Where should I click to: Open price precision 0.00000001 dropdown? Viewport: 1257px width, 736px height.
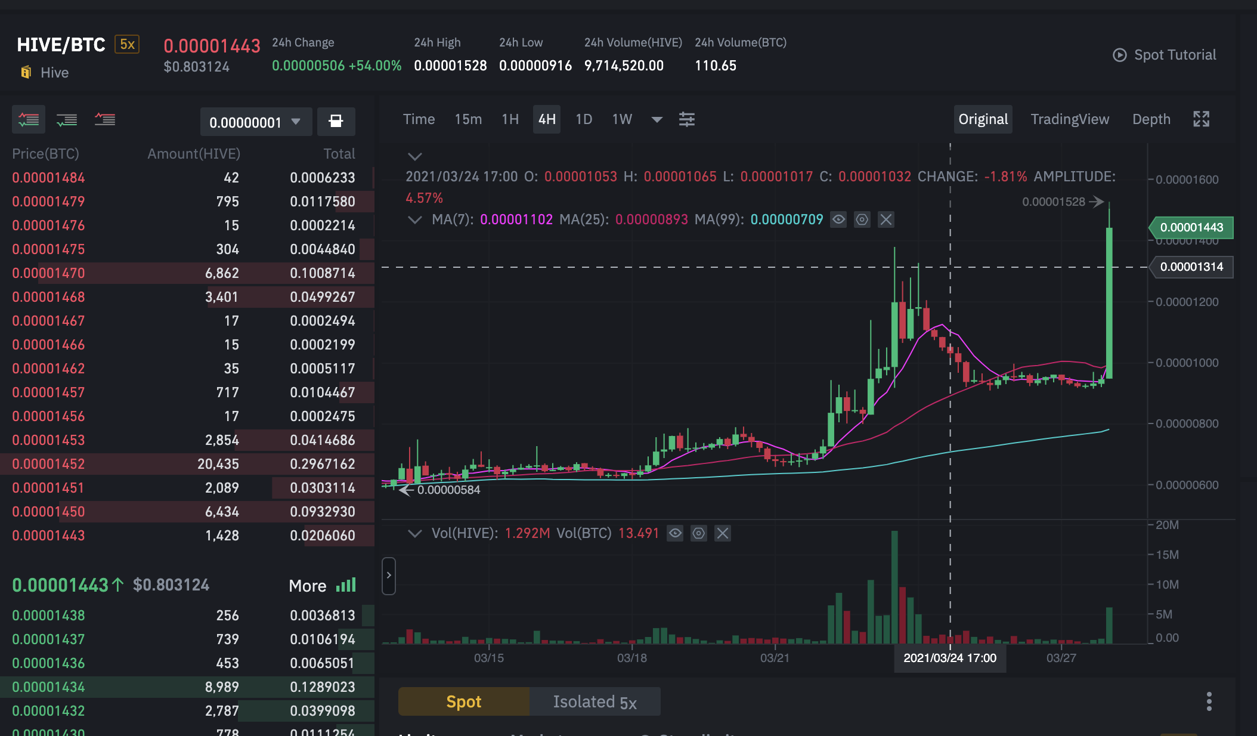coord(255,122)
